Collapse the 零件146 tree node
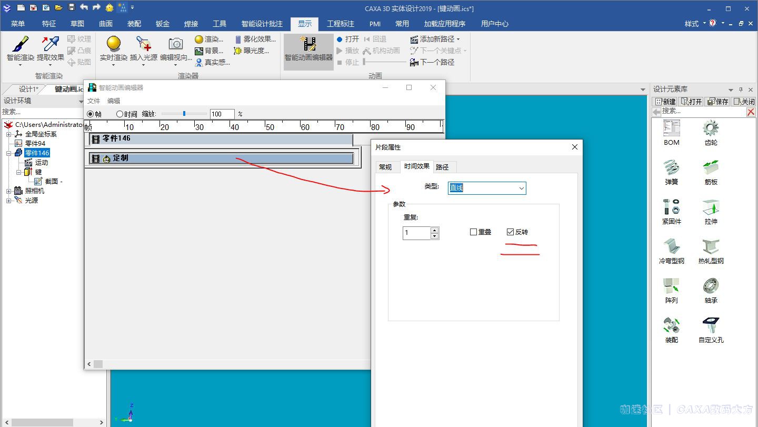 pos(9,153)
